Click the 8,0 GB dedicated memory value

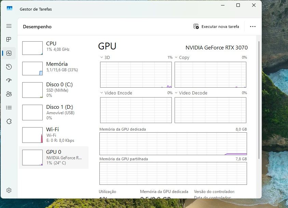coord(241,129)
